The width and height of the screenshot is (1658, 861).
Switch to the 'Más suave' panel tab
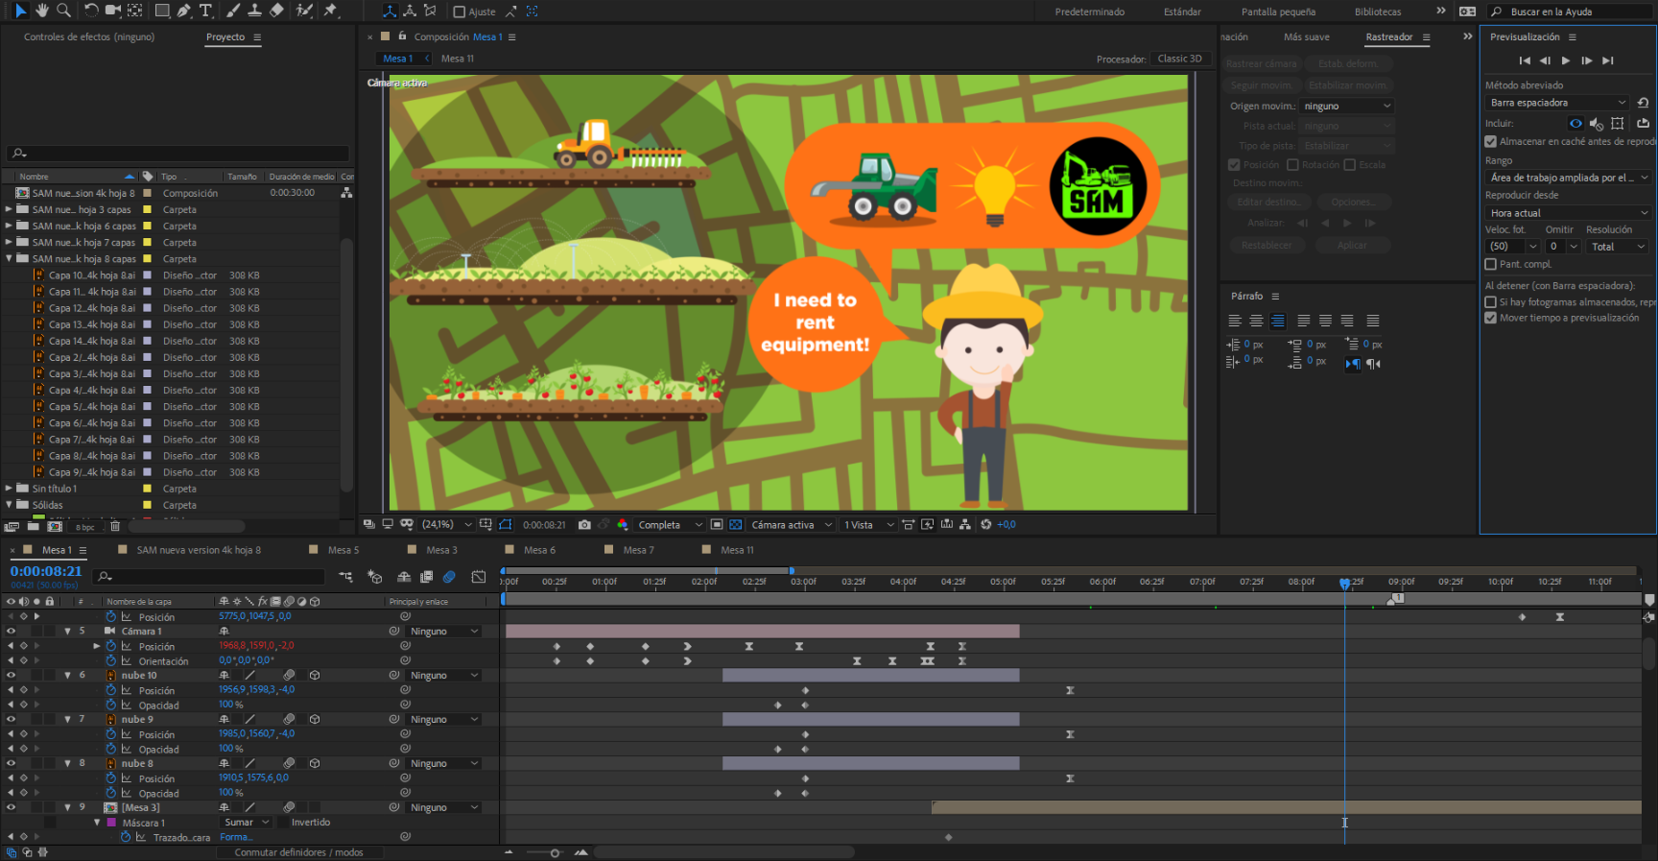1307,37
